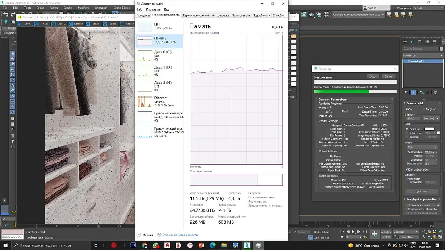Image resolution: width=445 pixels, height=250 pixels.
Task: Open Photoshop from the Windows taskbar
Action: click(x=133, y=245)
